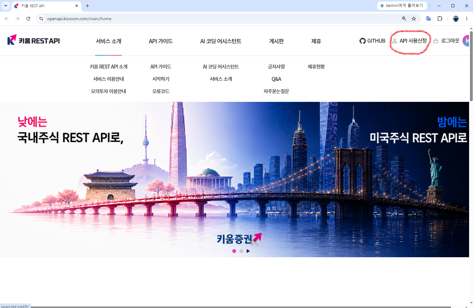
Task: Reload the page
Action: [28, 19]
